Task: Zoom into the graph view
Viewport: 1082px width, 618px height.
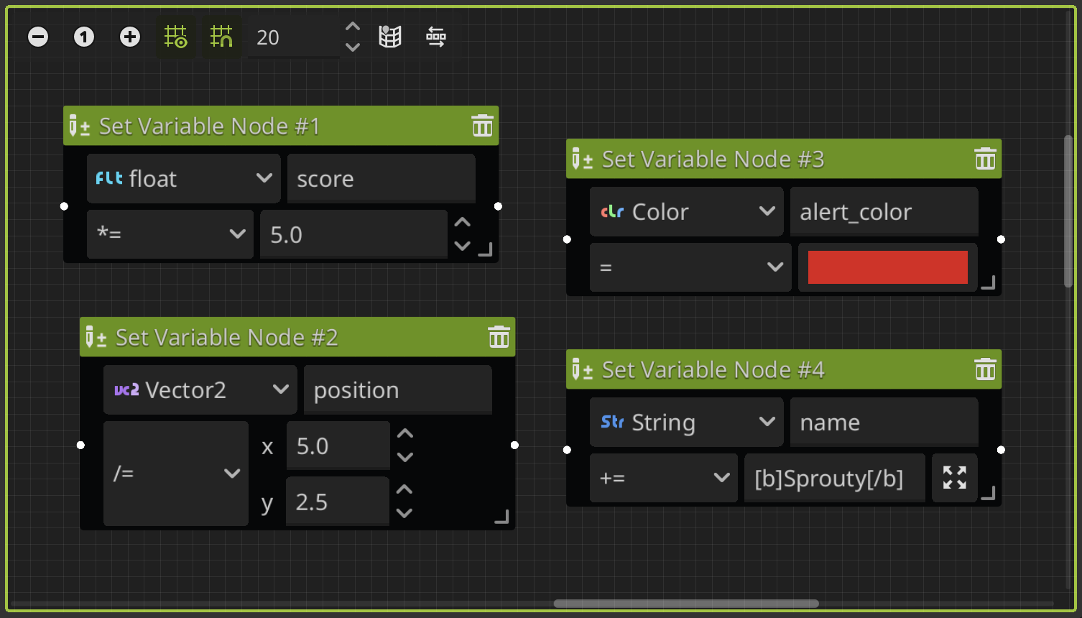Action: tap(129, 36)
